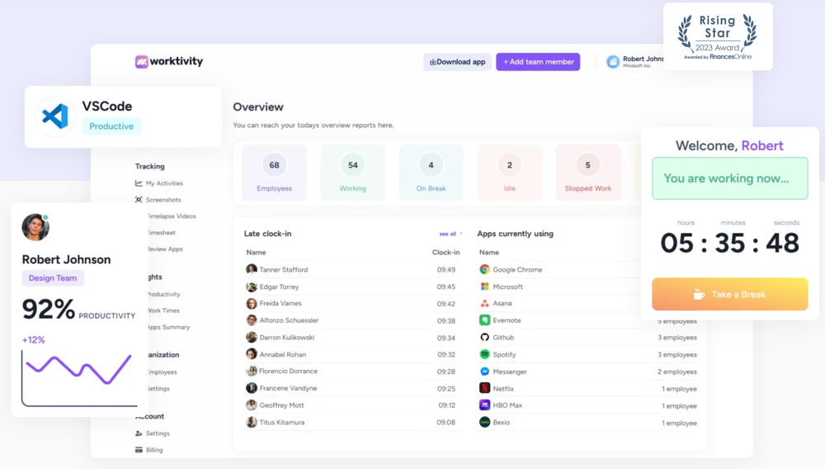The width and height of the screenshot is (825, 469).
Task: Click Edgar Torrey's avatar
Action: tap(252, 287)
